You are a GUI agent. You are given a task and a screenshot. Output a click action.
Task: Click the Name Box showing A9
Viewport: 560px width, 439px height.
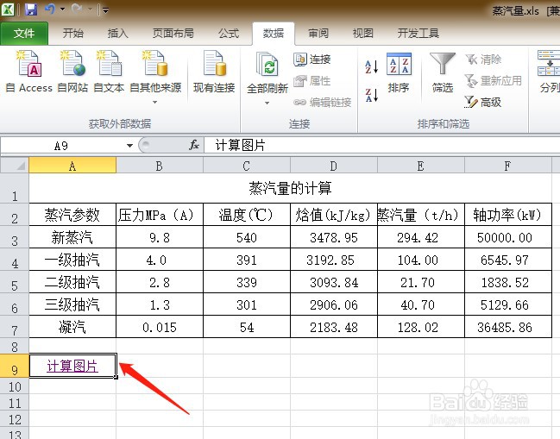(61, 146)
